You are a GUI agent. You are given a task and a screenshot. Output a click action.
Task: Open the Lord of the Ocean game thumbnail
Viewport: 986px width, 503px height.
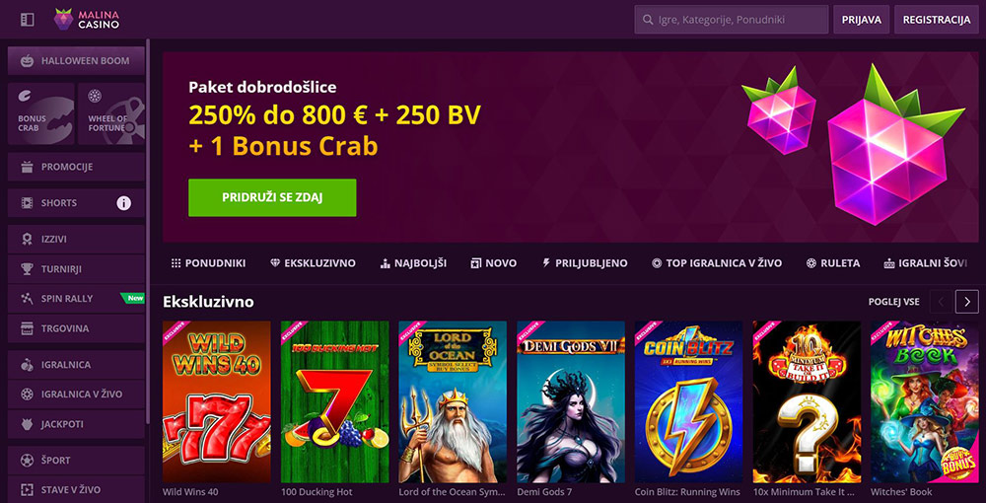453,401
